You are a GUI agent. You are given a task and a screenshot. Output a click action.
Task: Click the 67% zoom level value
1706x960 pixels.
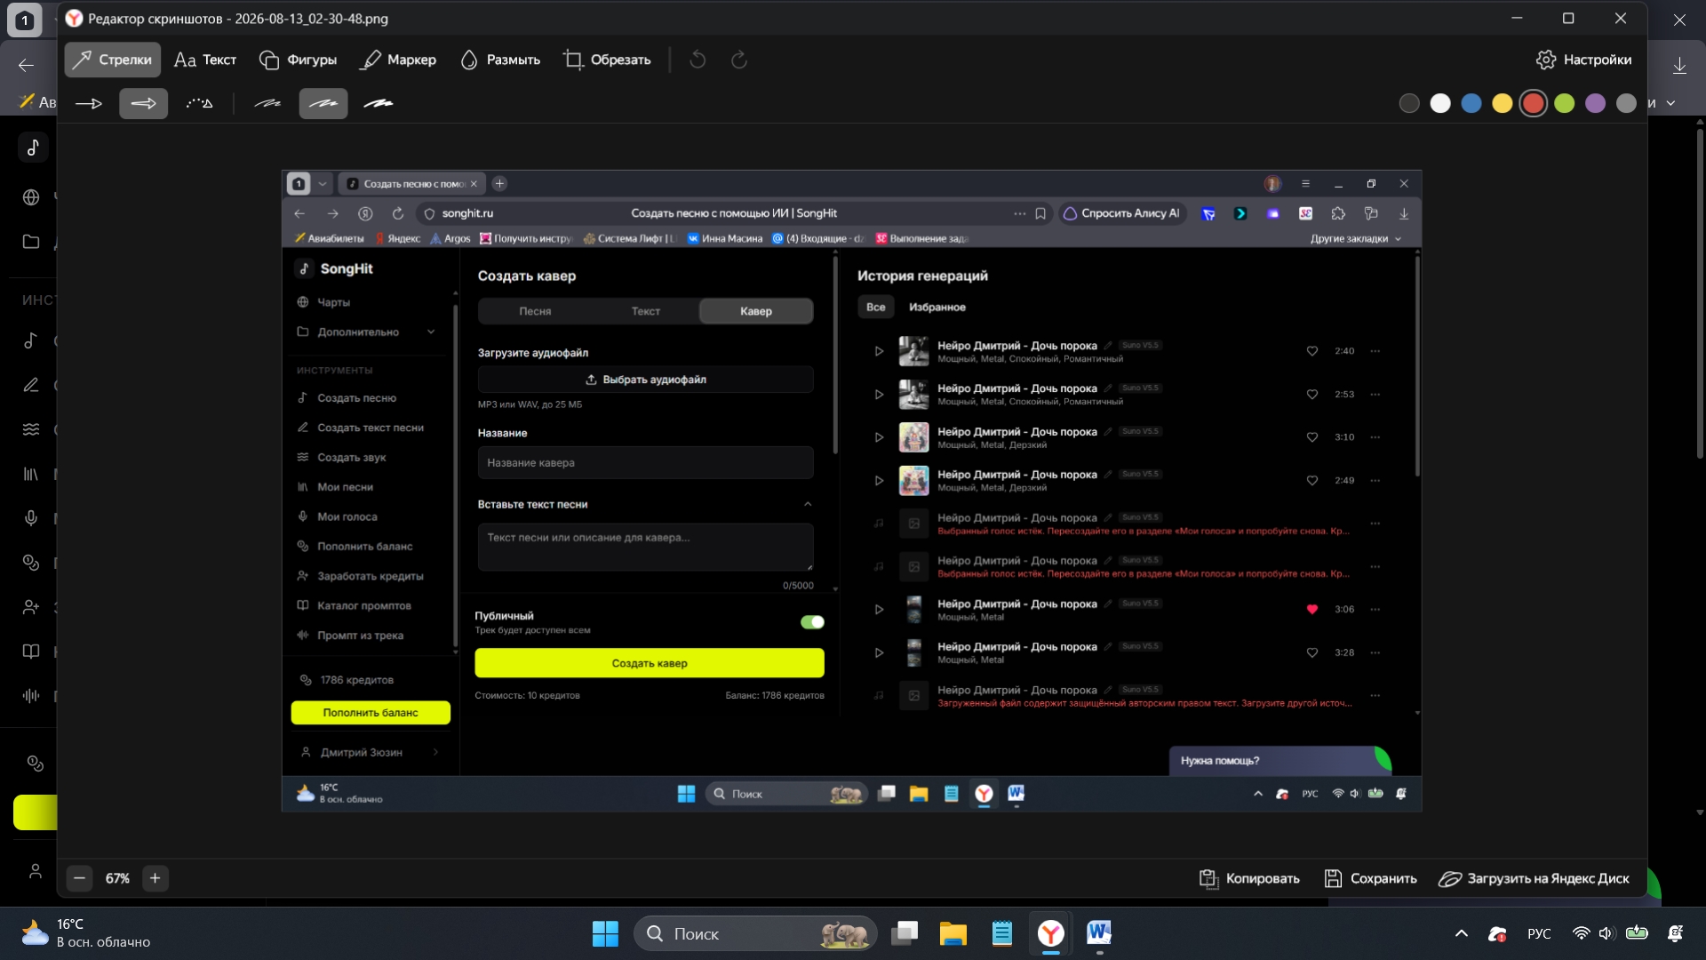tap(117, 878)
